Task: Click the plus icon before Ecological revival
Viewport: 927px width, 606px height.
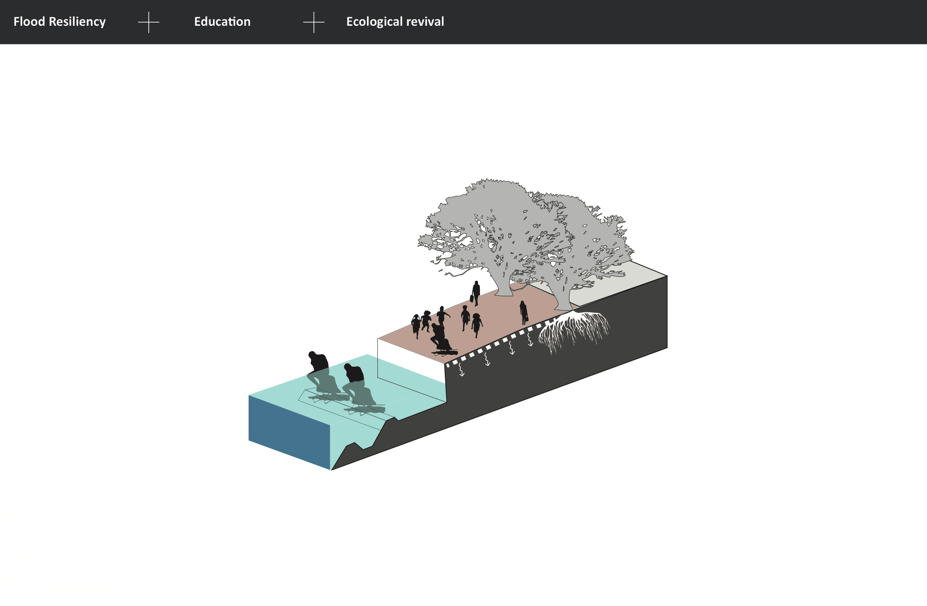Action: tap(314, 22)
